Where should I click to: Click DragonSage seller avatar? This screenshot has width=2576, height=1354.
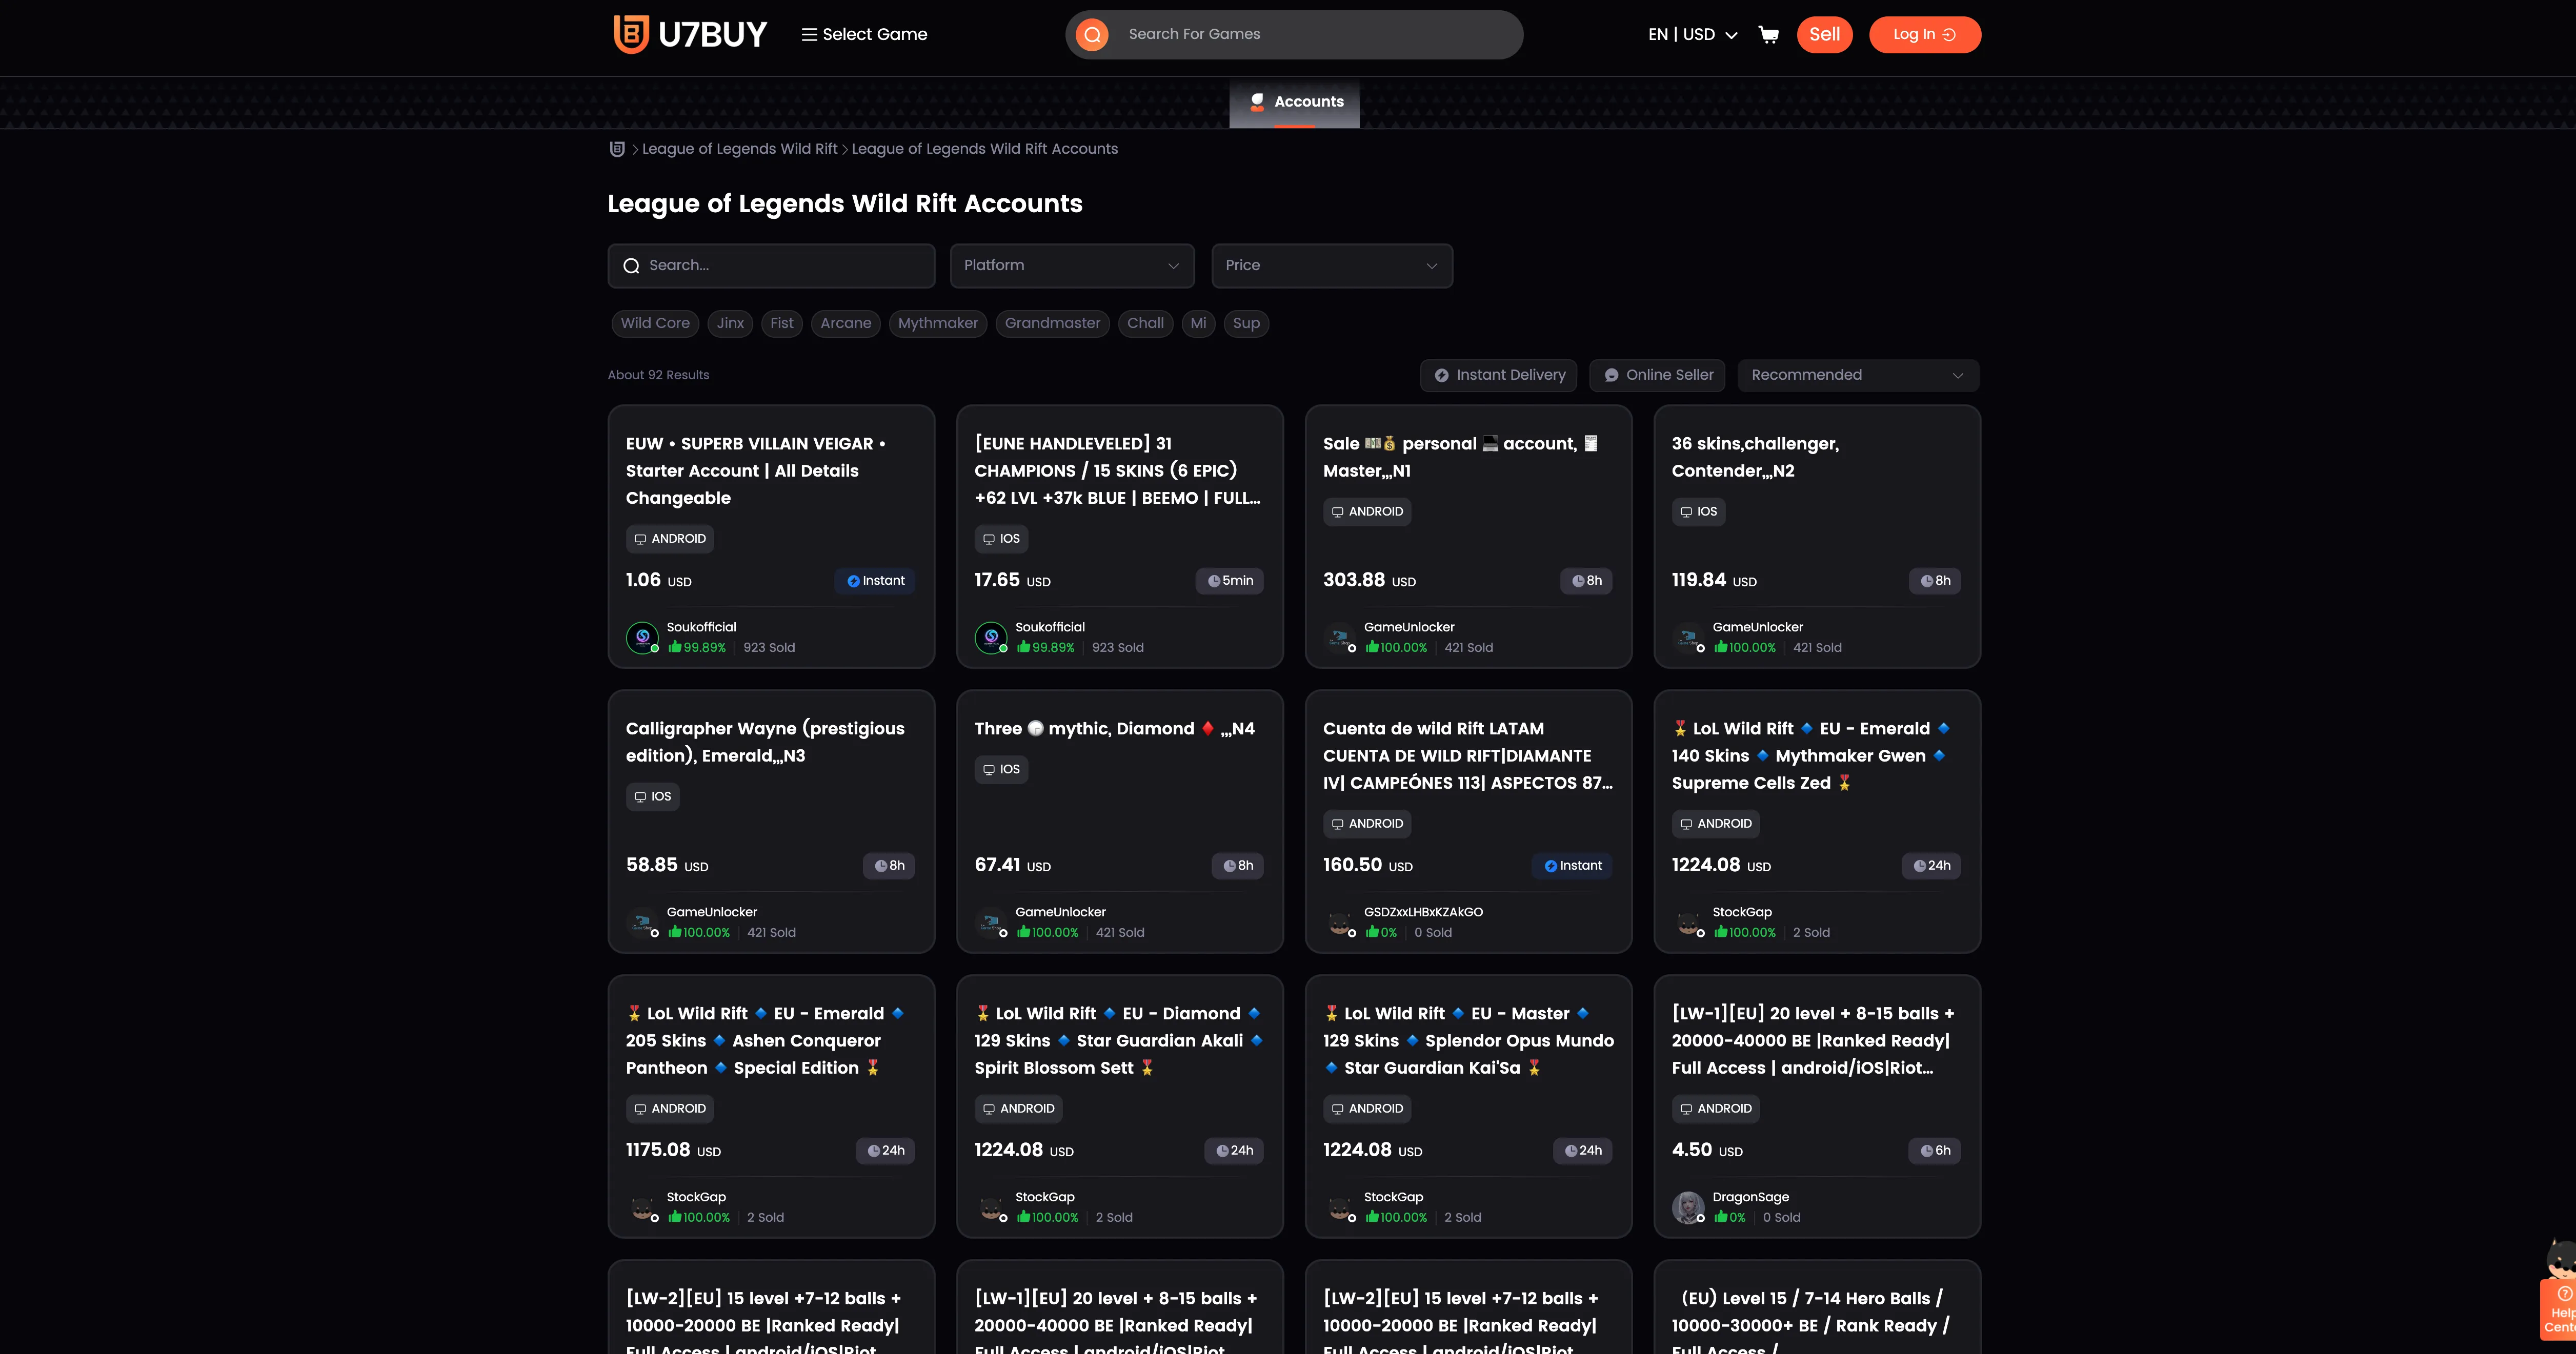1688,1207
